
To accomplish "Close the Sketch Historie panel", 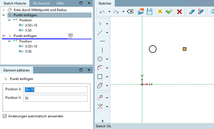I will click(89, 3).
